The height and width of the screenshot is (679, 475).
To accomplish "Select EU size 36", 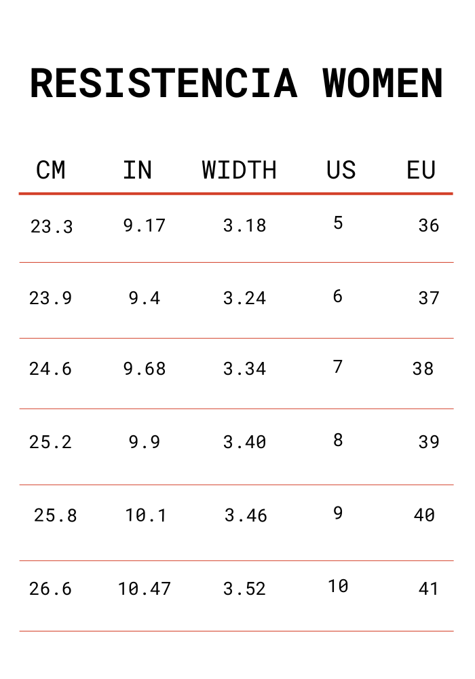I will tap(429, 225).
